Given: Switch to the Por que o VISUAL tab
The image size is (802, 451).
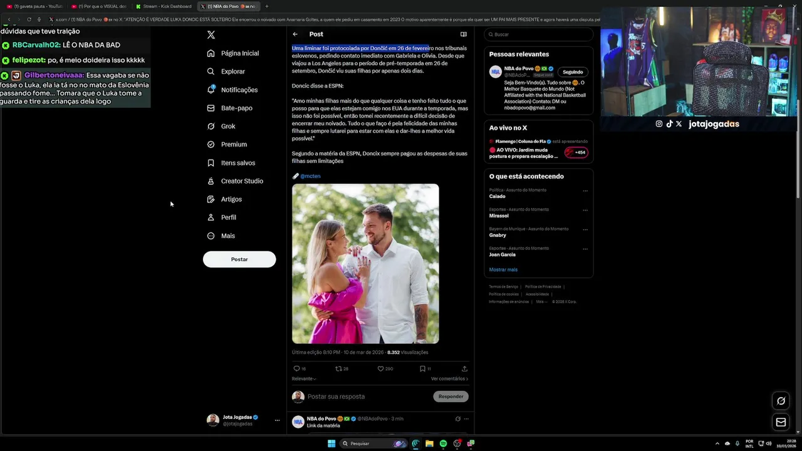Looking at the screenshot, I should (99, 6).
